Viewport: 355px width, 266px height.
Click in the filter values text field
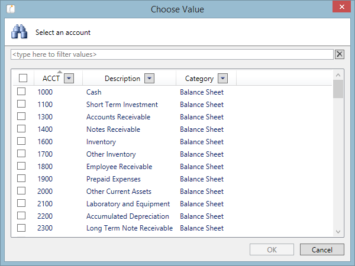point(172,54)
